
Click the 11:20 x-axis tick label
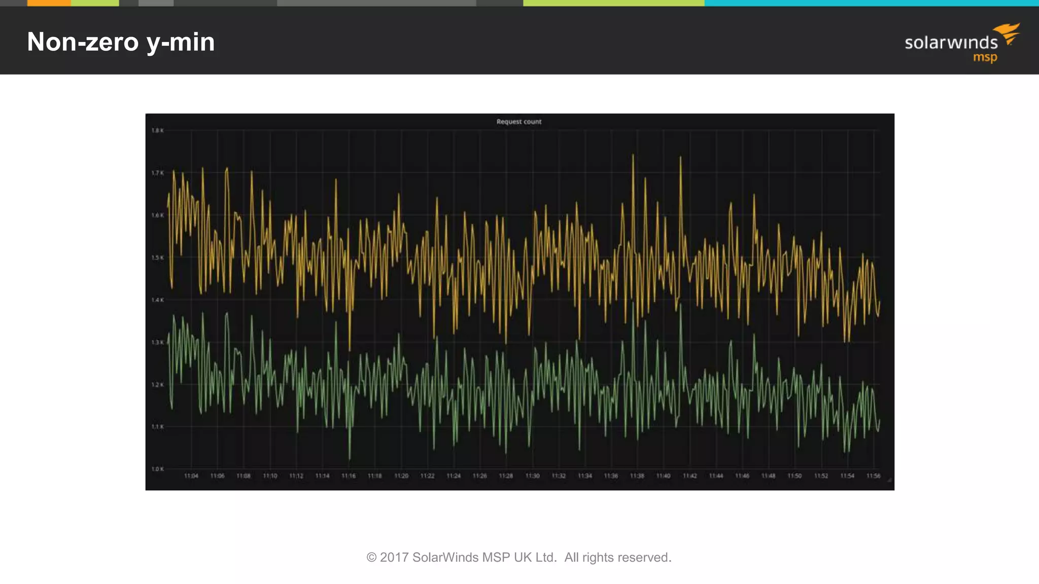click(x=401, y=476)
